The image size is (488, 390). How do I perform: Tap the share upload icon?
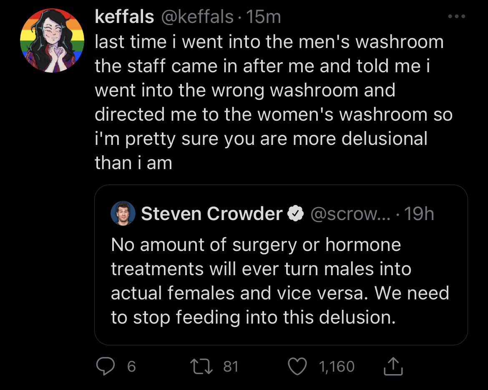tap(393, 366)
